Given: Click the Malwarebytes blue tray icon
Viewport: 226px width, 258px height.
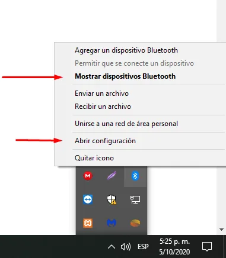Looking at the screenshot, I should point(112,223).
